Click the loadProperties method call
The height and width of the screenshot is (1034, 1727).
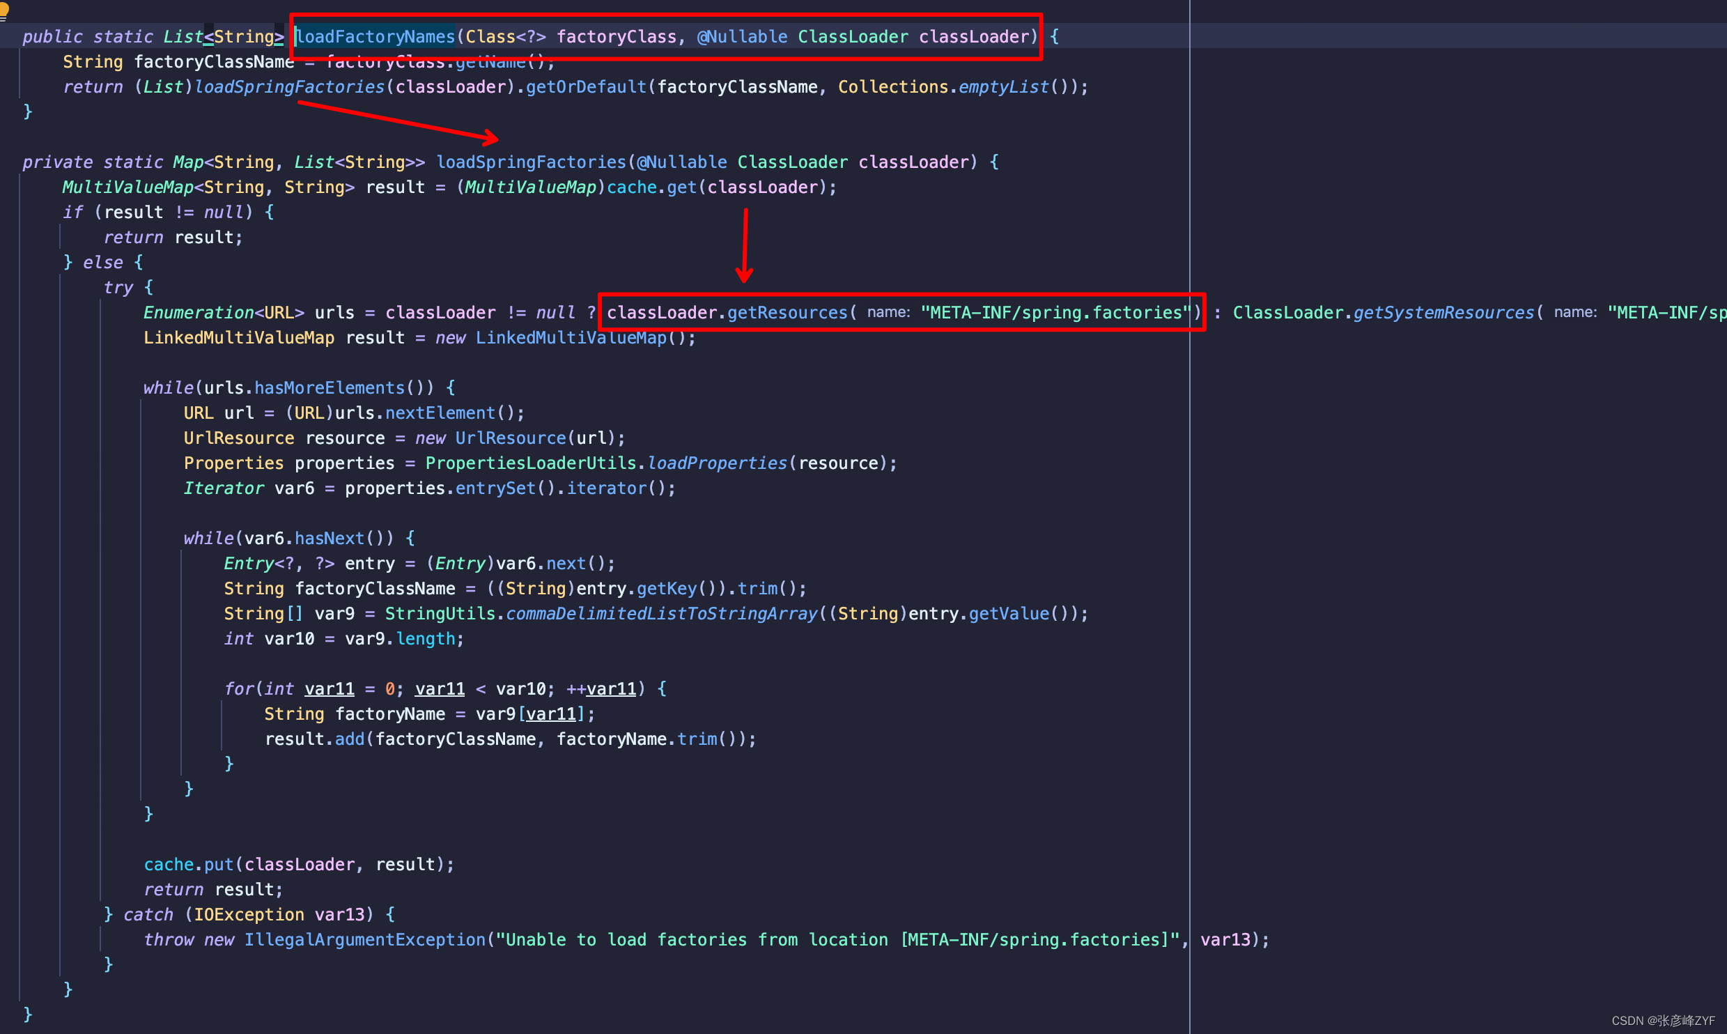[717, 463]
